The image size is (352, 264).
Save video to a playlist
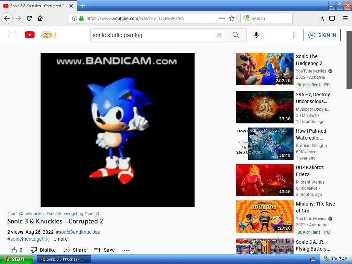104,250
